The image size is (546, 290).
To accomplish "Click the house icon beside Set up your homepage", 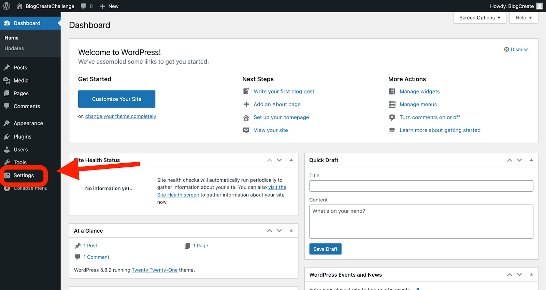I will (x=246, y=118).
